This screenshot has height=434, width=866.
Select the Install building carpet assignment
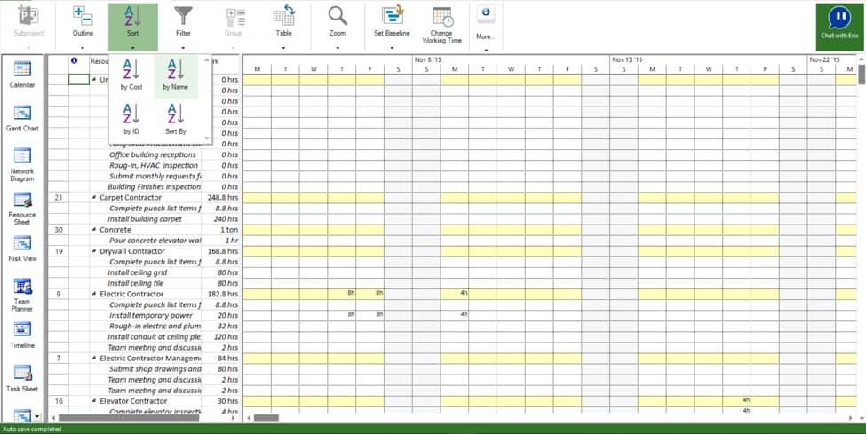(x=145, y=219)
